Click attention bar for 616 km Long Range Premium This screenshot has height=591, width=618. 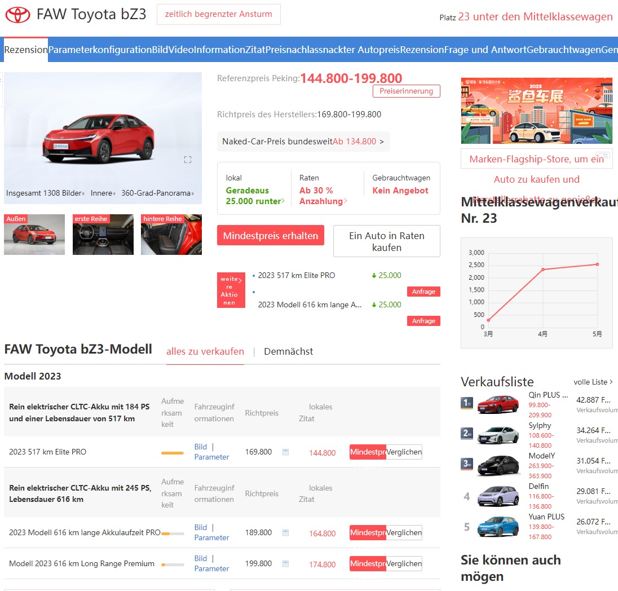tap(173, 565)
